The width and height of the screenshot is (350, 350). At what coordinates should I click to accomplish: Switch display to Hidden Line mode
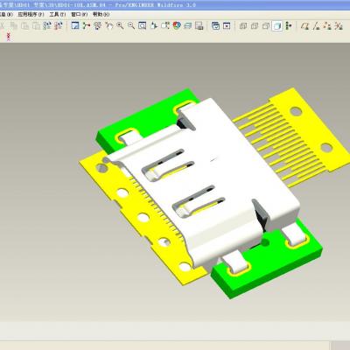[255, 26]
